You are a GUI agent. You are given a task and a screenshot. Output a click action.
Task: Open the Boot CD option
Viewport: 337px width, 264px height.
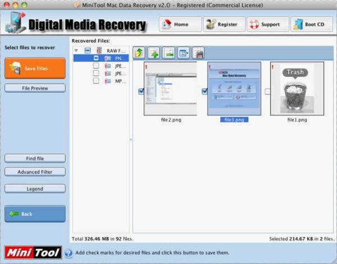click(x=311, y=24)
